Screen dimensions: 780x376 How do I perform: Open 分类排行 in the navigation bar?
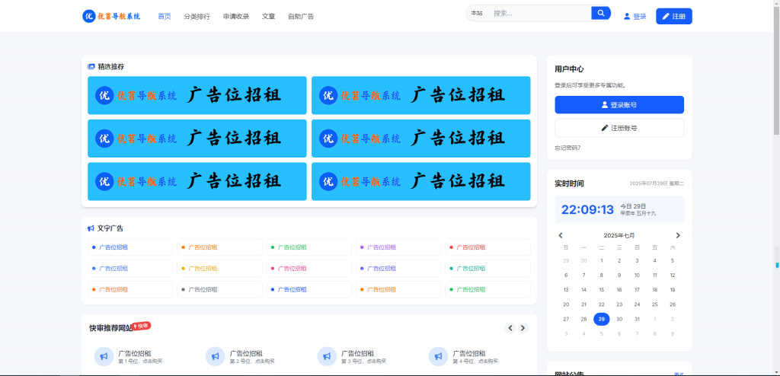pos(197,17)
